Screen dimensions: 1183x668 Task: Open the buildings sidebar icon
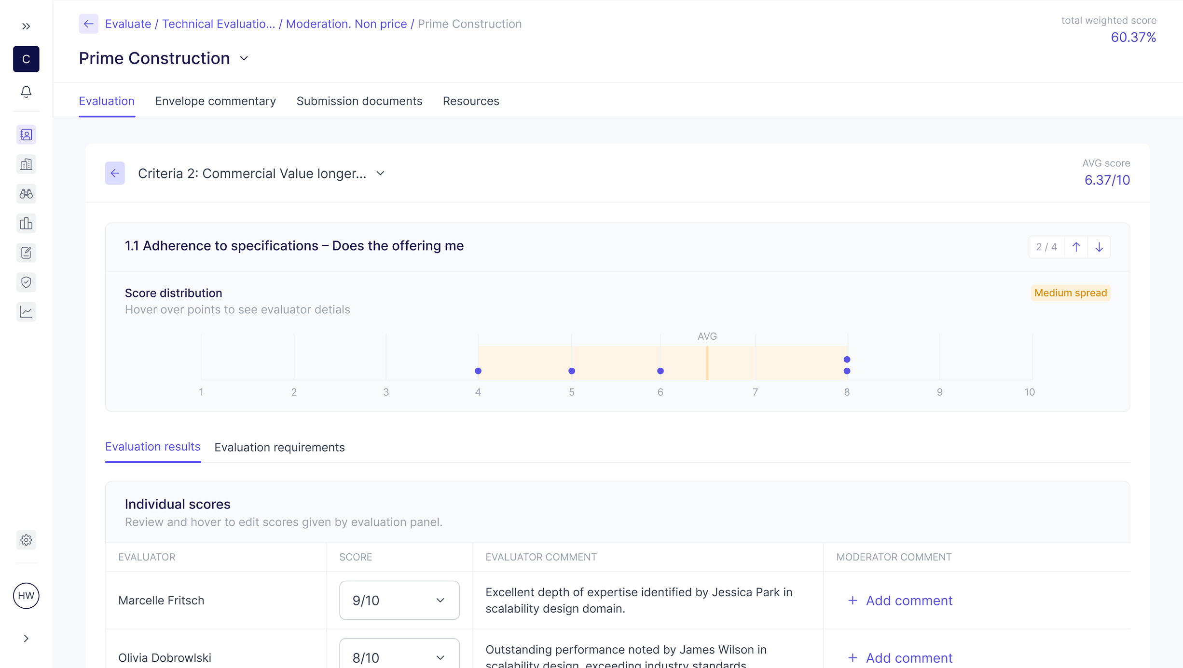(26, 164)
